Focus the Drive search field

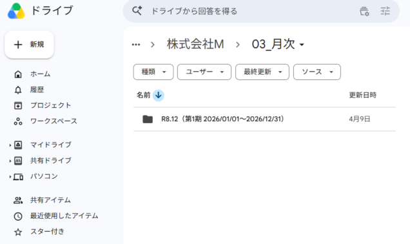click(194, 11)
